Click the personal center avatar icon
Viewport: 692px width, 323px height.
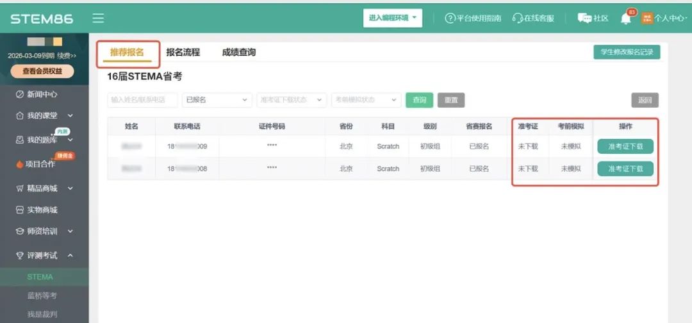(x=647, y=18)
